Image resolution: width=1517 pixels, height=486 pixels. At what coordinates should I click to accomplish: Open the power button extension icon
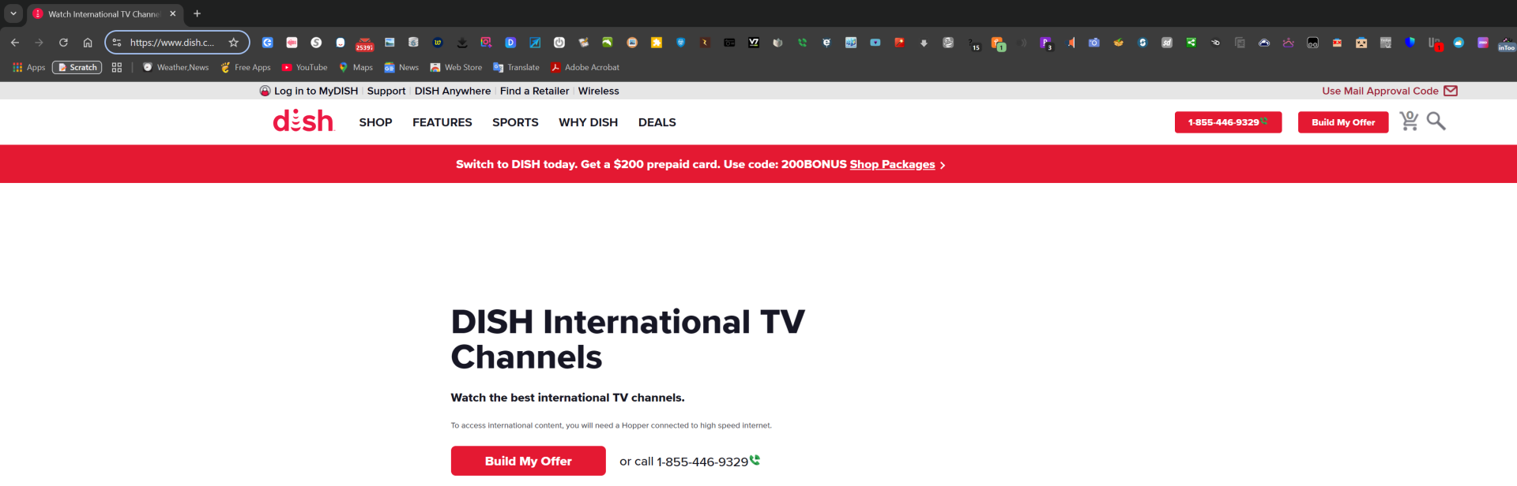point(559,43)
